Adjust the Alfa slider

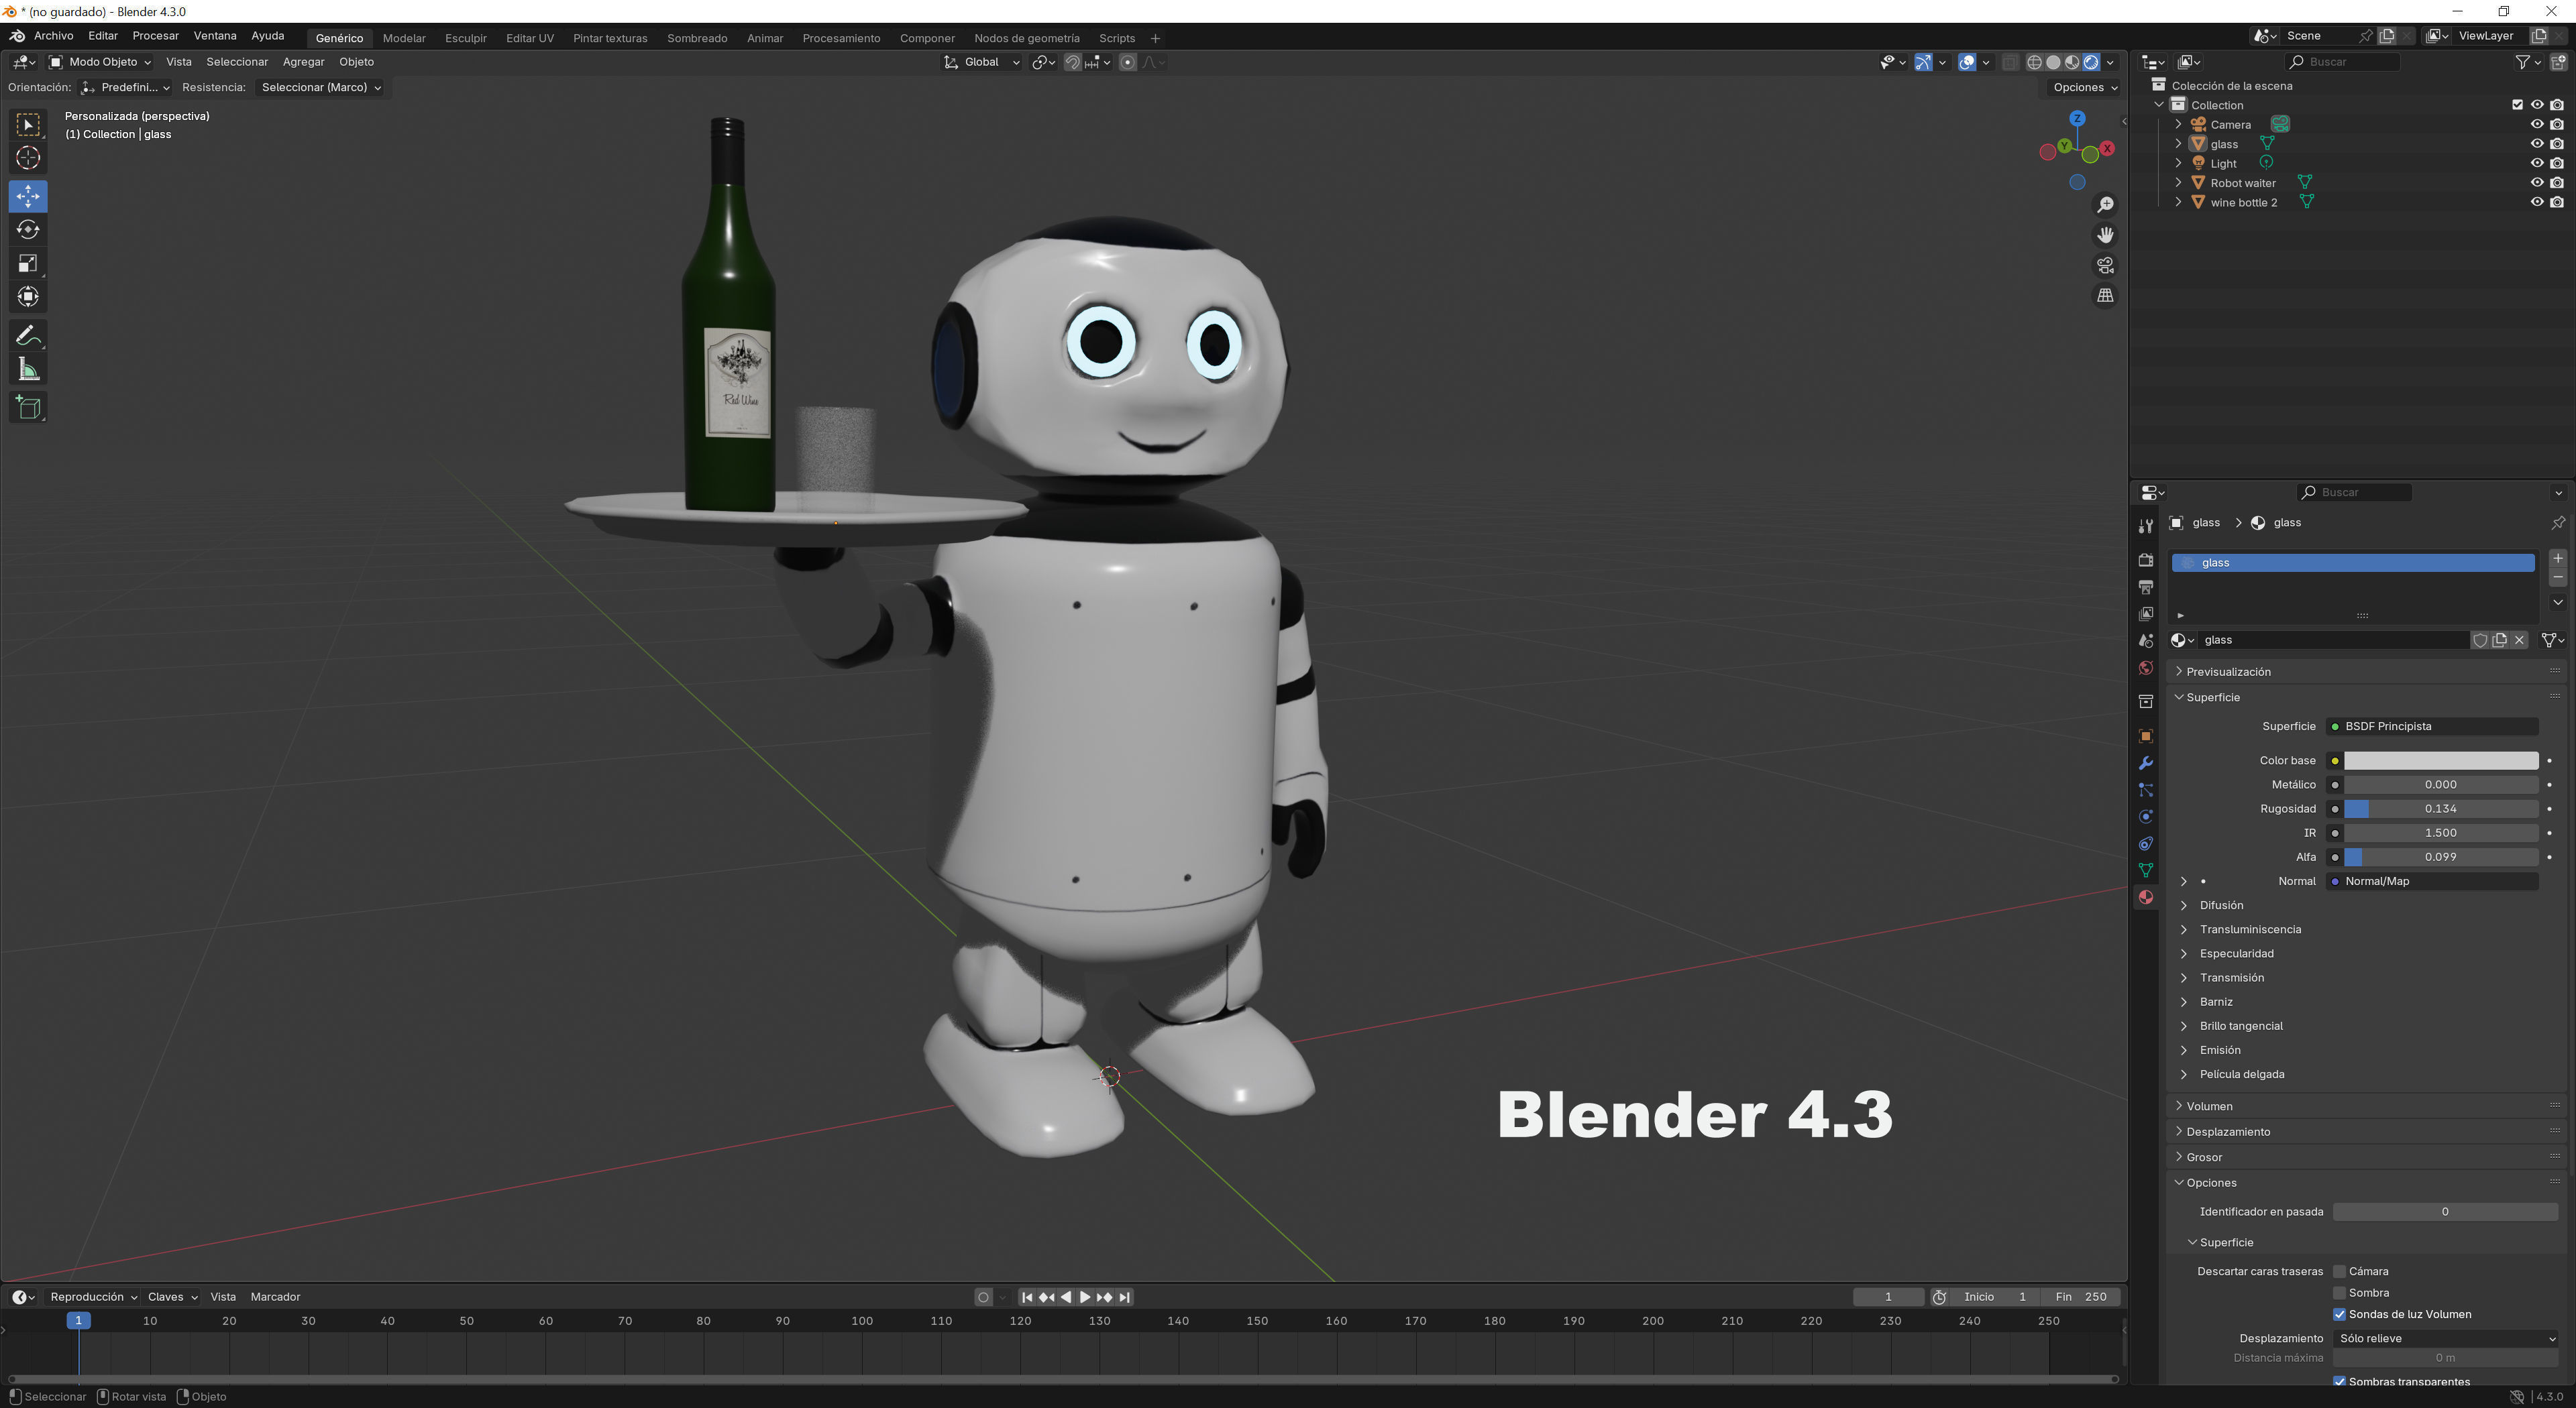(2440, 858)
